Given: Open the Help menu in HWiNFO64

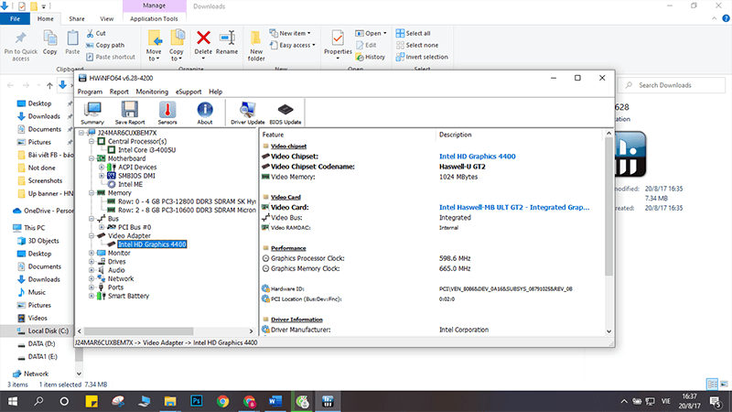Looking at the screenshot, I should (x=215, y=92).
